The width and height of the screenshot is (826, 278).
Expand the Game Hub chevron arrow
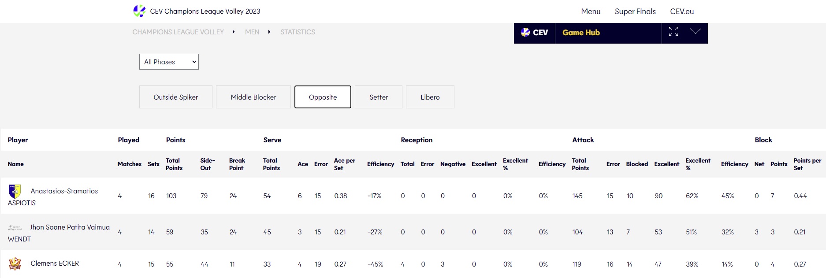695,32
